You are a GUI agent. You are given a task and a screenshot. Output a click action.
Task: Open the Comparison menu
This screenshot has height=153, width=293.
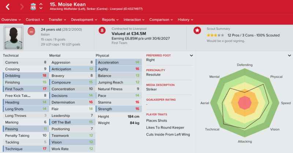[161, 20]
